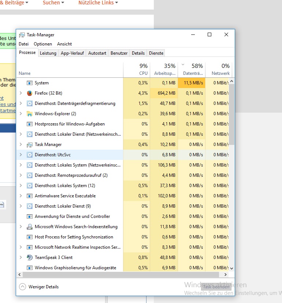Viewport: 282px width, 303px height.
Task: Click the Weniger Details circle arrow icon
Action: tap(23, 287)
